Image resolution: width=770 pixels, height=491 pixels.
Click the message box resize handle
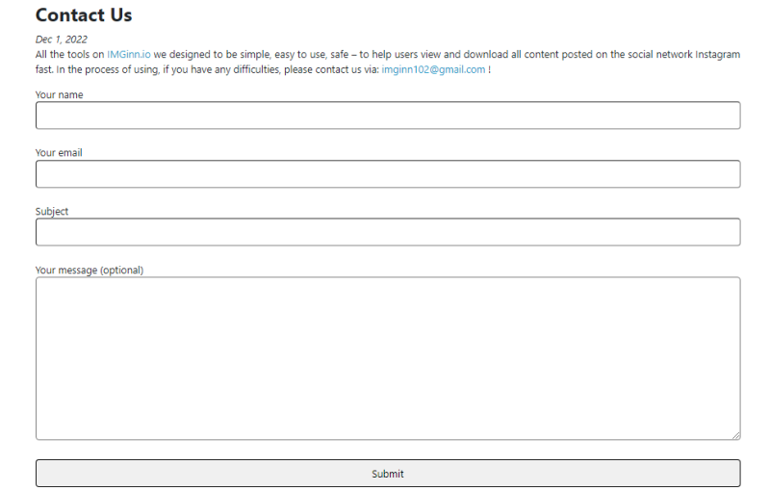(736, 435)
